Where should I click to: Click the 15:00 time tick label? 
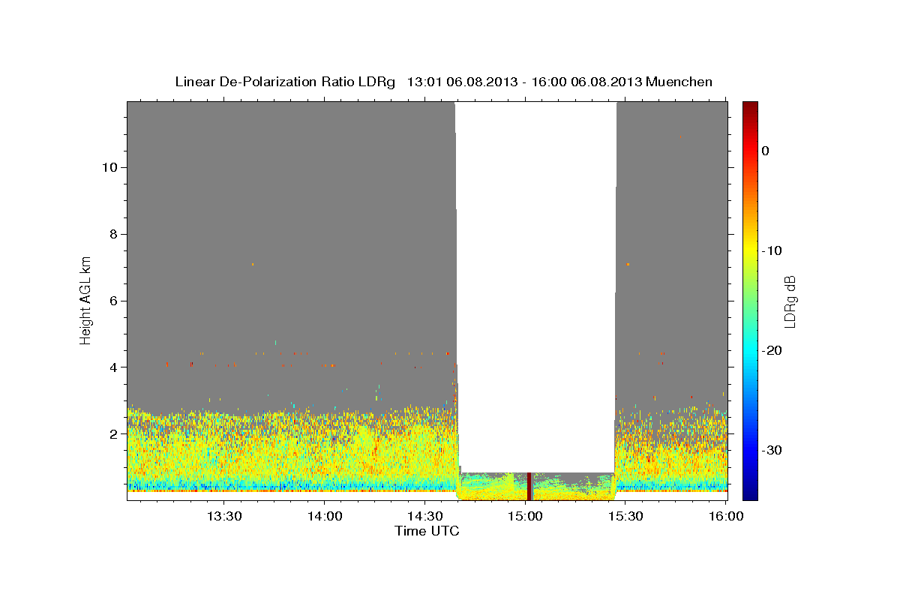click(x=525, y=517)
